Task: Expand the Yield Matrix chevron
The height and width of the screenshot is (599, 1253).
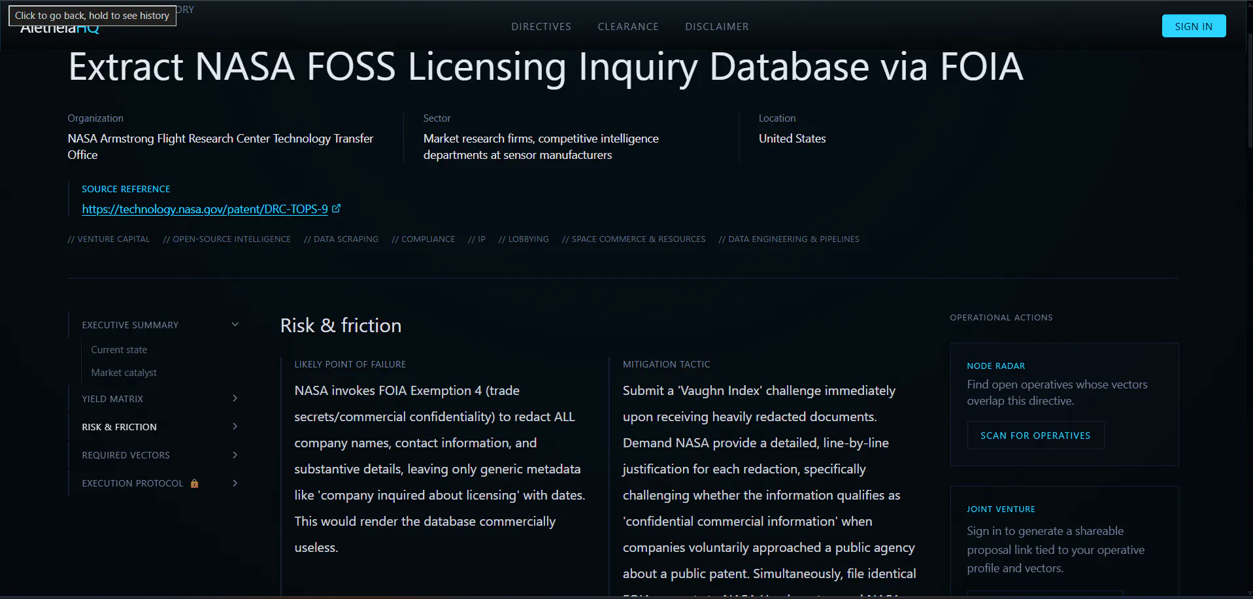Action: point(235,398)
